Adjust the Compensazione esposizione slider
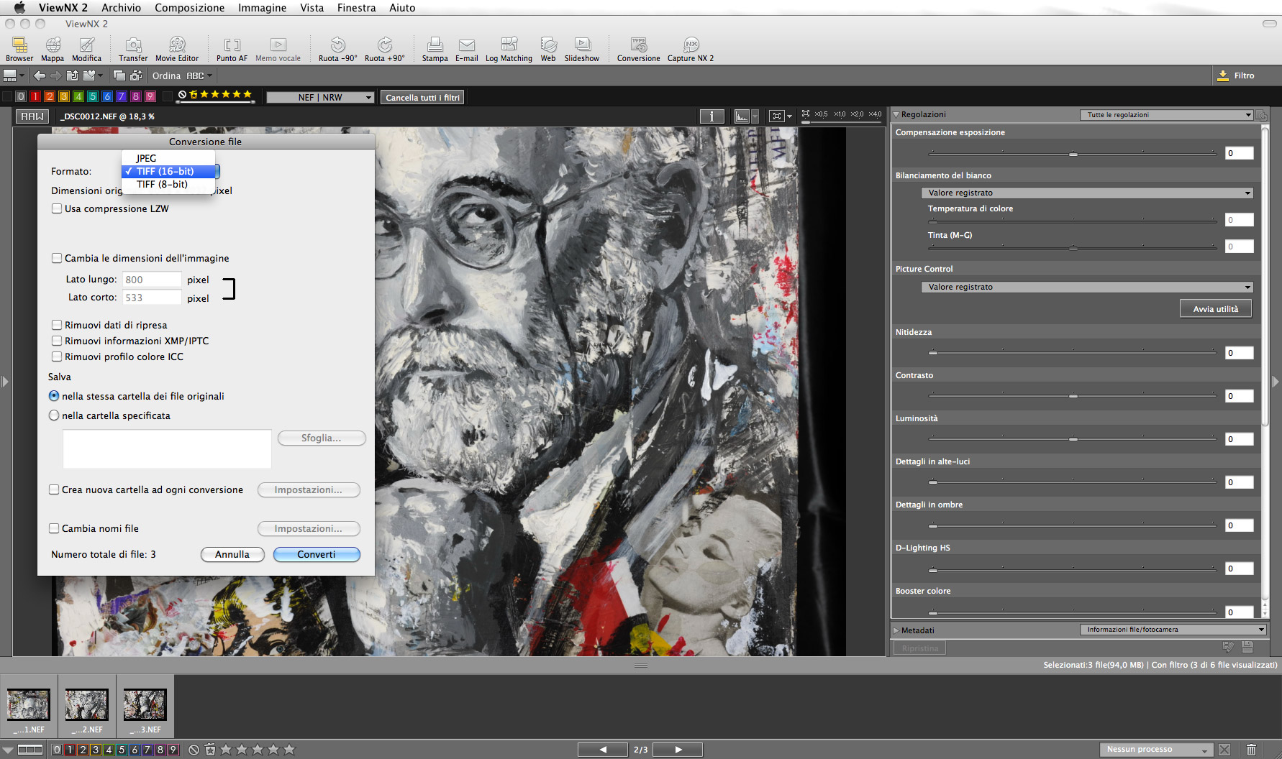This screenshot has height=759, width=1282. (x=1073, y=154)
